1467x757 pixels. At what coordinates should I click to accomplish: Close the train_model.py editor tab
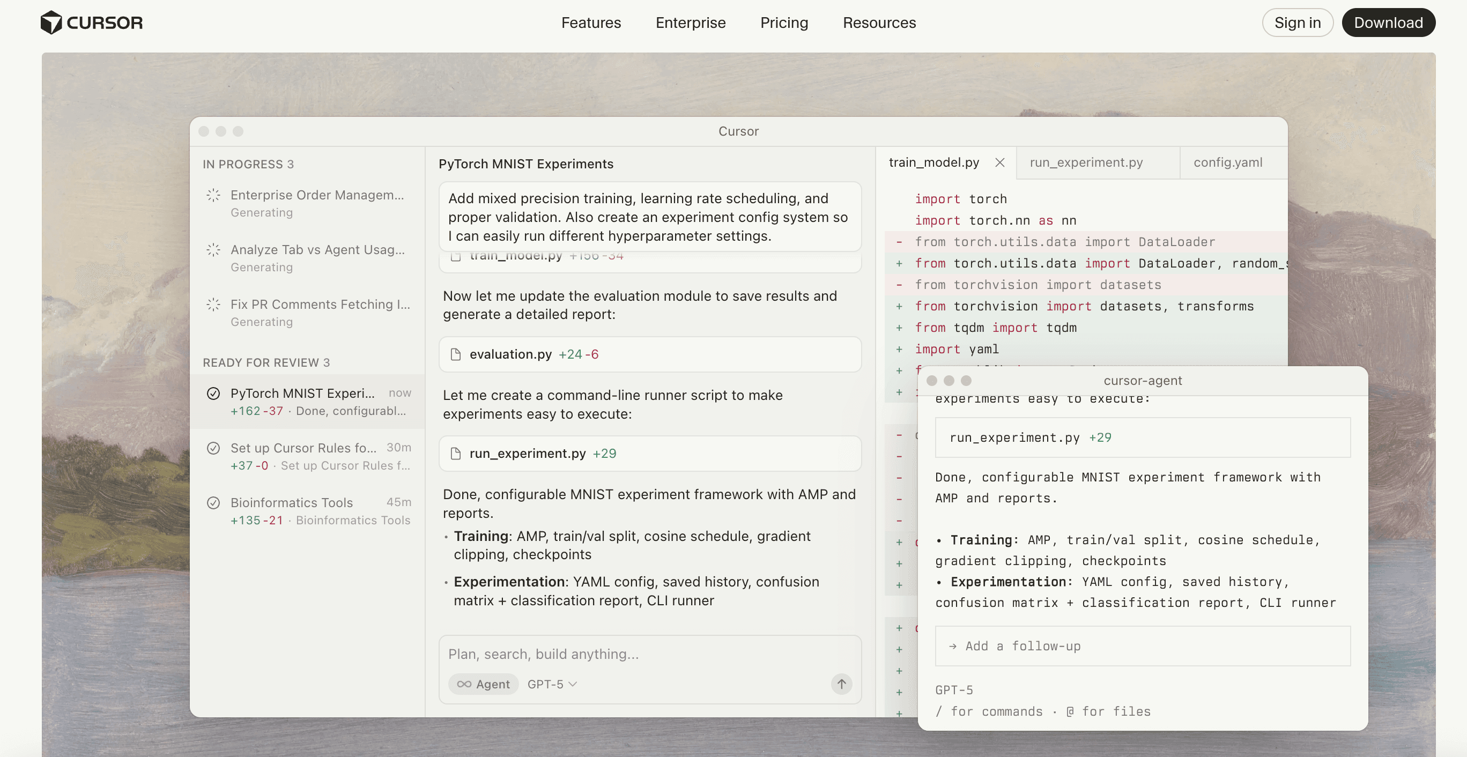(1000, 162)
